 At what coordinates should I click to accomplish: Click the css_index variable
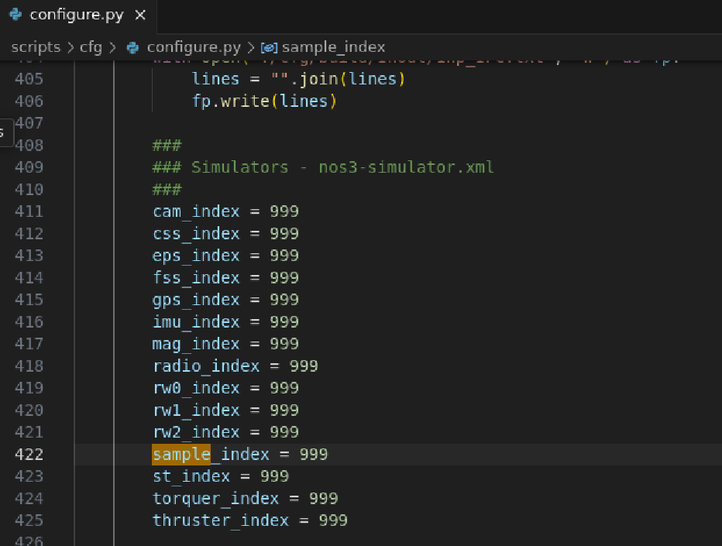tap(196, 234)
